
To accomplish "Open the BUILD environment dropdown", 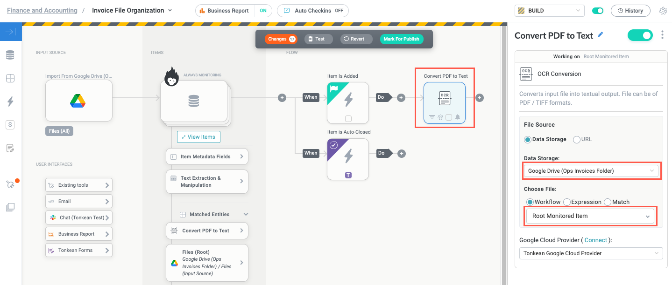I will coord(549,10).
